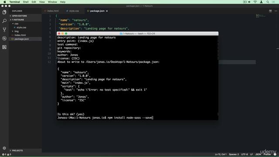Click "Is this ok? (yes)" terminal line
The width and height of the screenshot is (279, 157).
click(x=71, y=114)
